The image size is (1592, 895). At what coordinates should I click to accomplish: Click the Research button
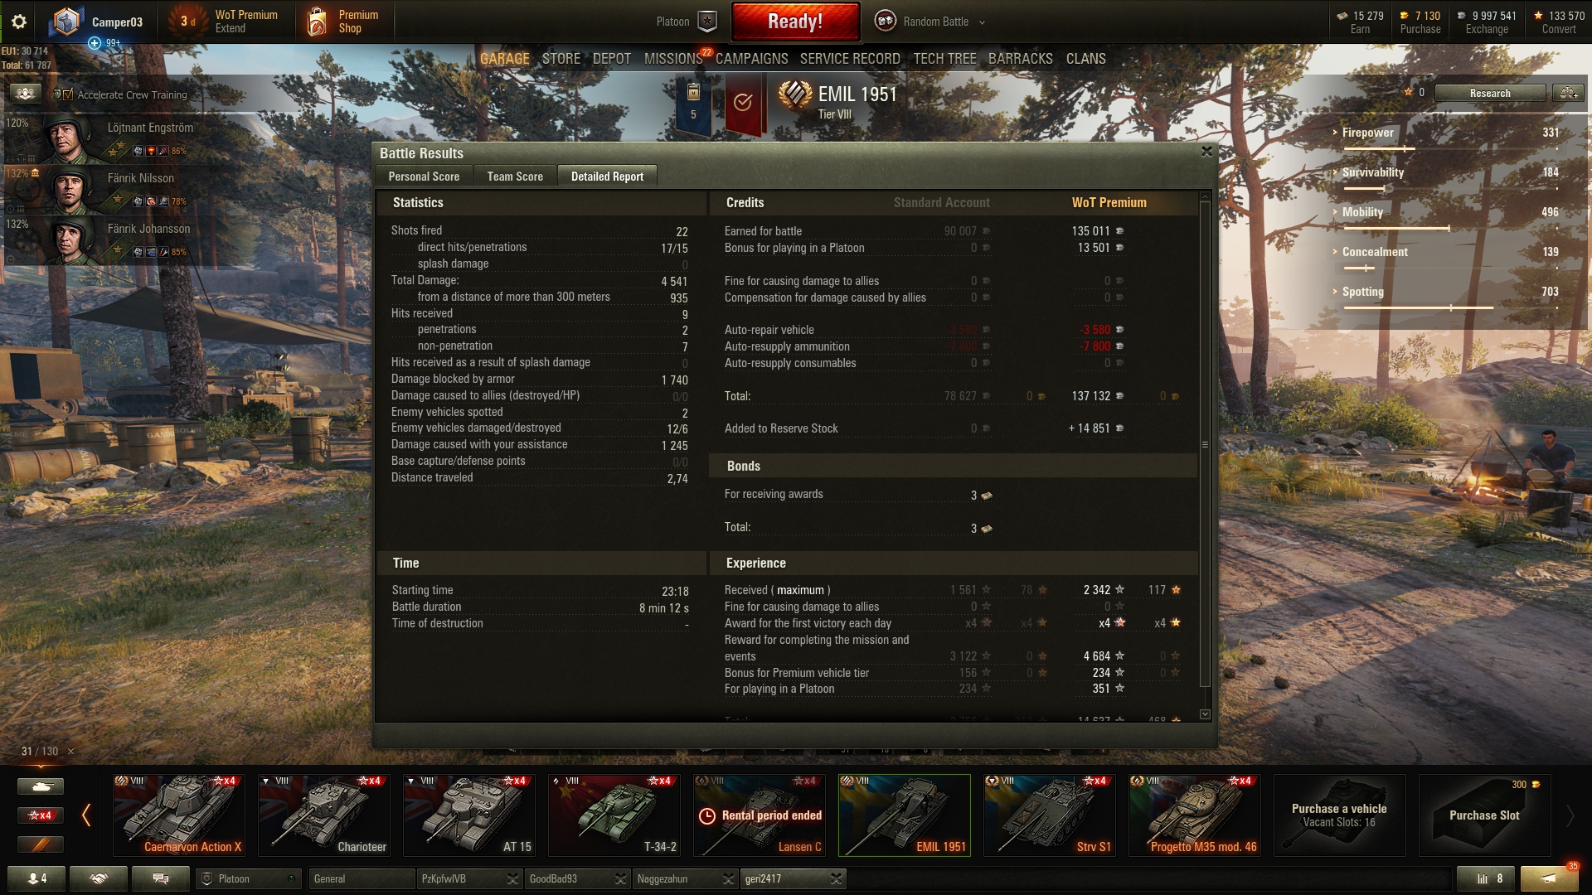click(x=1490, y=94)
